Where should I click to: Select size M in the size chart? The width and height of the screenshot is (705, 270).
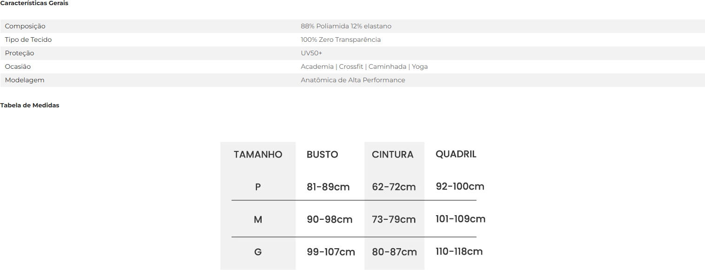[x=258, y=220]
